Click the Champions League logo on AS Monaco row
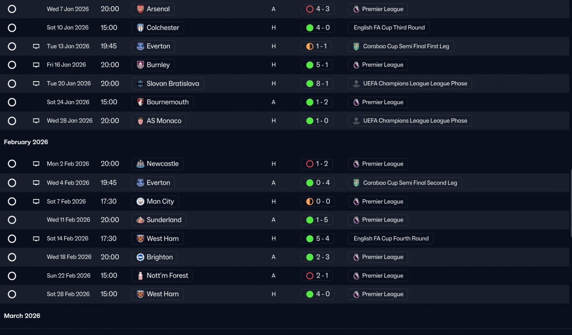 (x=356, y=120)
